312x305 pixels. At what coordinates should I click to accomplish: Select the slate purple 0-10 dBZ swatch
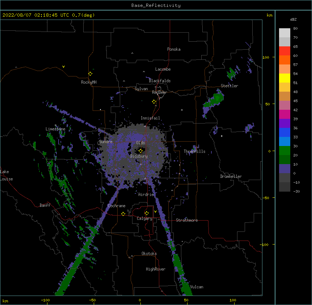(284, 169)
